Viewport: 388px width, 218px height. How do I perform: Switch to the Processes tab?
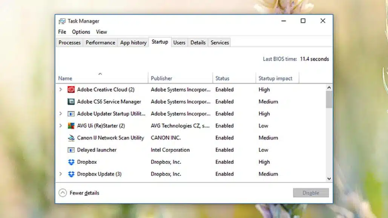click(69, 43)
